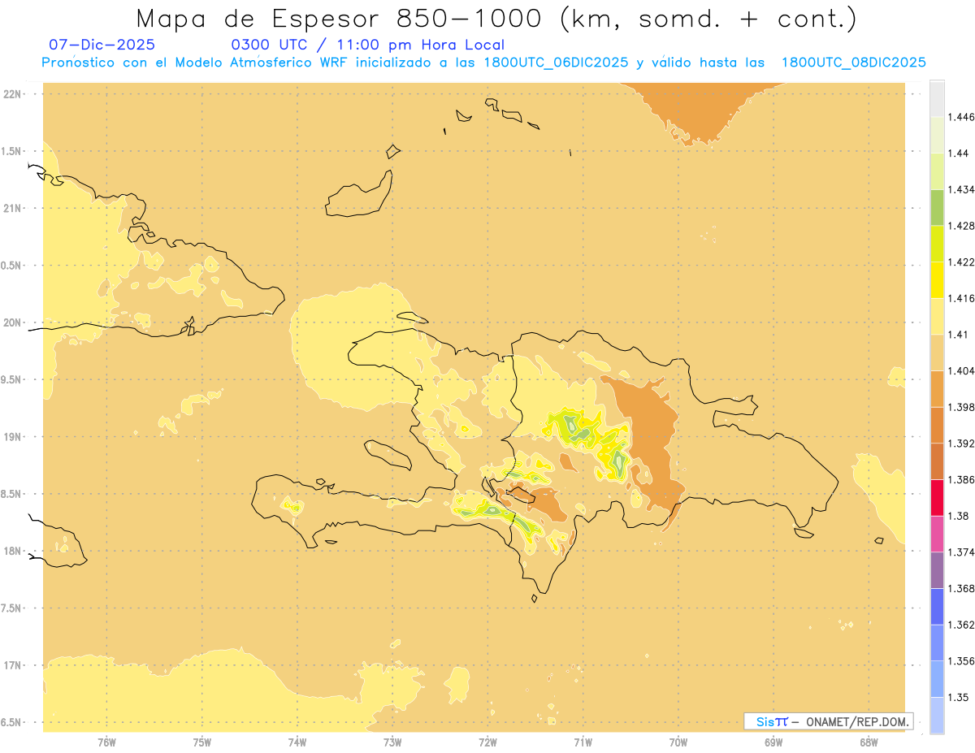975x753 pixels.
Task: Pick the pink 1.374–1.38 legend swatch
Action: pos(937,534)
